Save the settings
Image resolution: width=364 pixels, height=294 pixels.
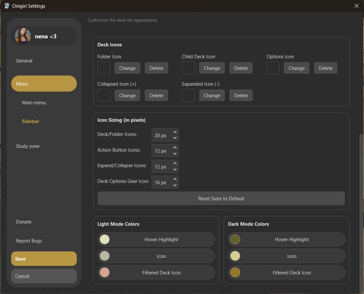[x=44, y=259]
